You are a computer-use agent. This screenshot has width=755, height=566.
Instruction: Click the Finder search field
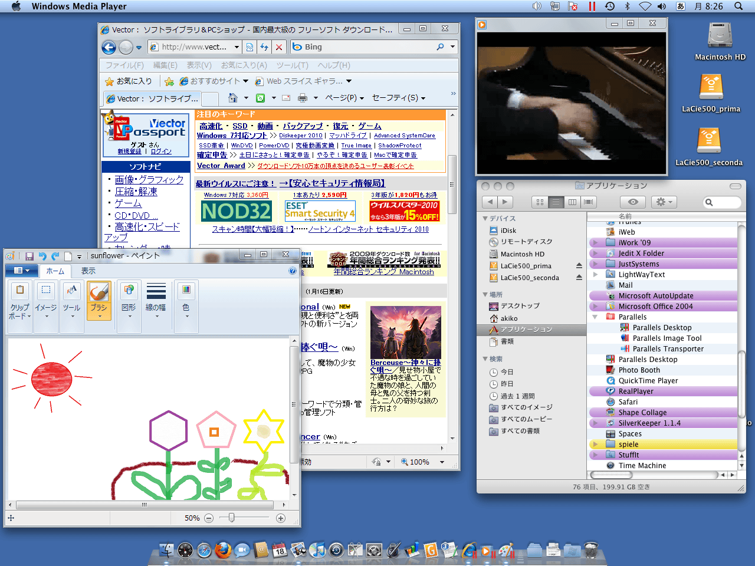(723, 202)
